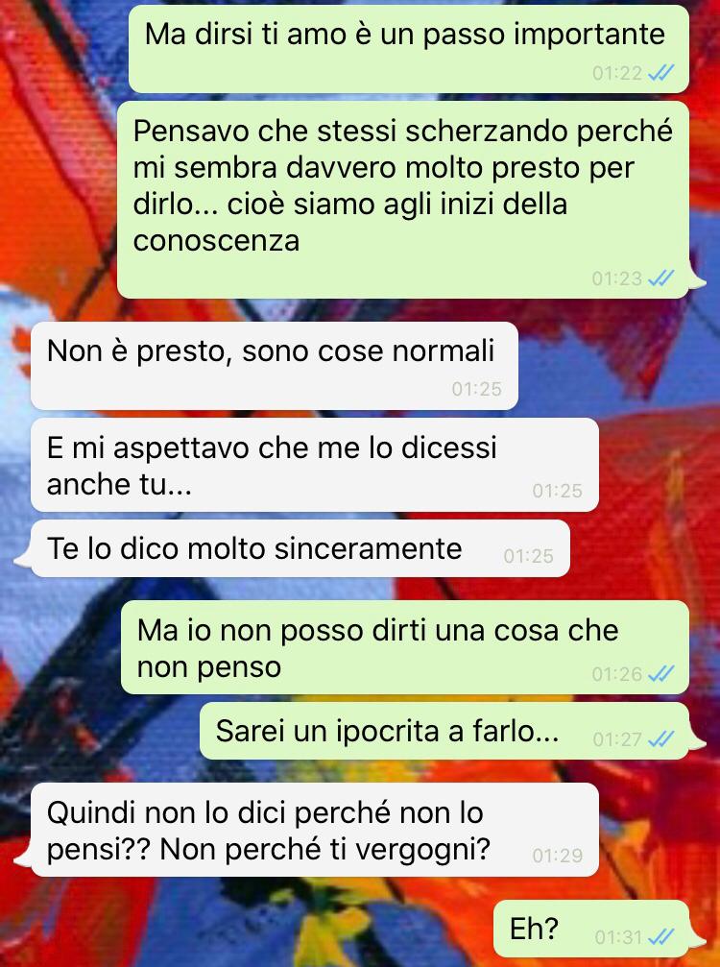This screenshot has width=720, height=967.
Task: Tap the 01:31 timestamp of the last message
Action: coord(619,937)
